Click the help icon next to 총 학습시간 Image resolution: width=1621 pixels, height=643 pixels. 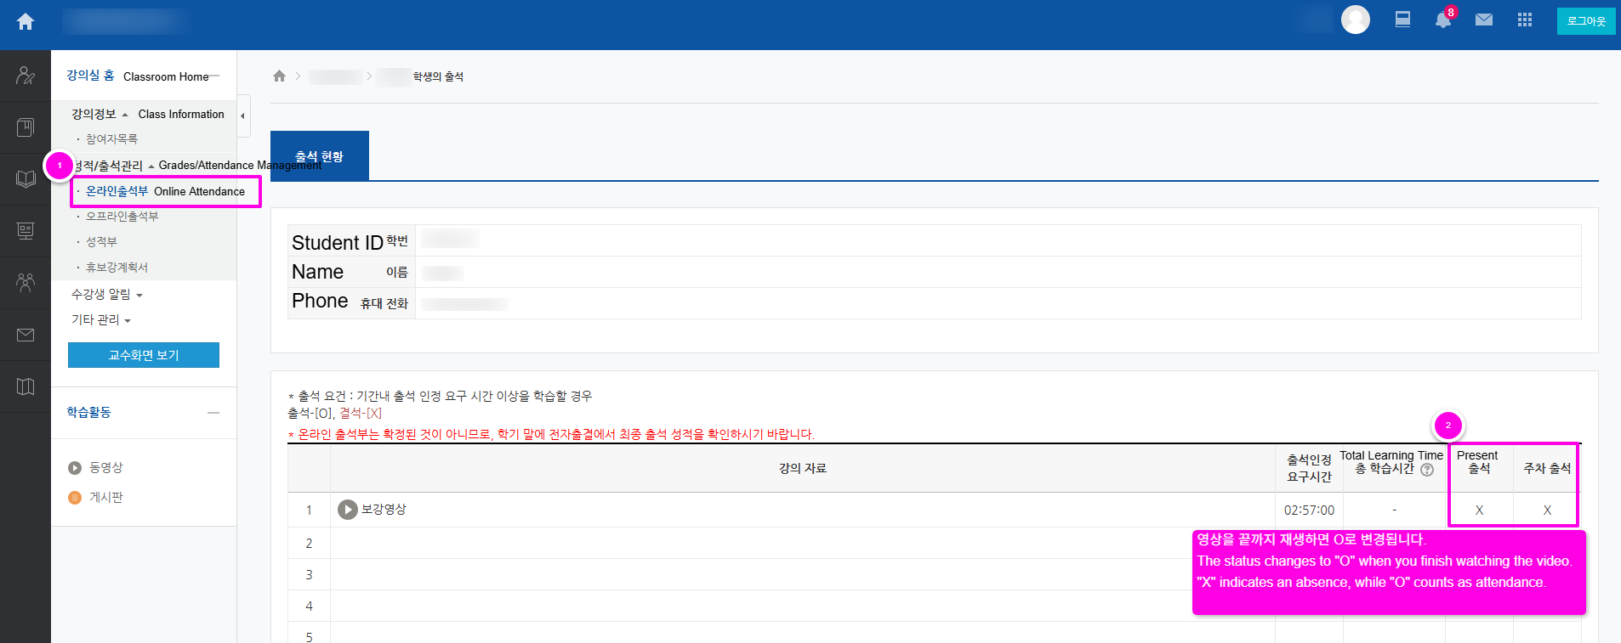point(1427,470)
